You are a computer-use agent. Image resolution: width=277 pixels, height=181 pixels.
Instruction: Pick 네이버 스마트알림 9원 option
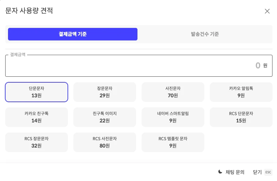pos(173,117)
